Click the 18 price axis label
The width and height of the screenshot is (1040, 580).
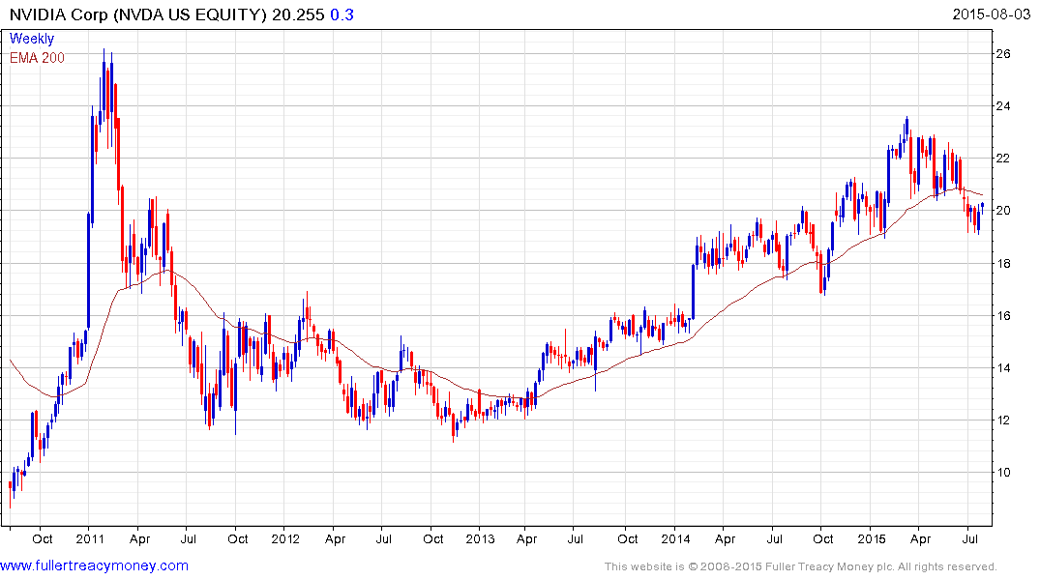[x=1003, y=263]
